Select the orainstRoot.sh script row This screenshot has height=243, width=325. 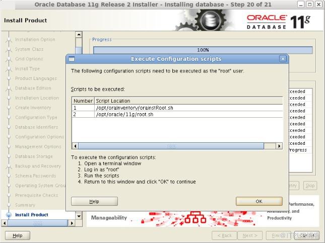177,108
